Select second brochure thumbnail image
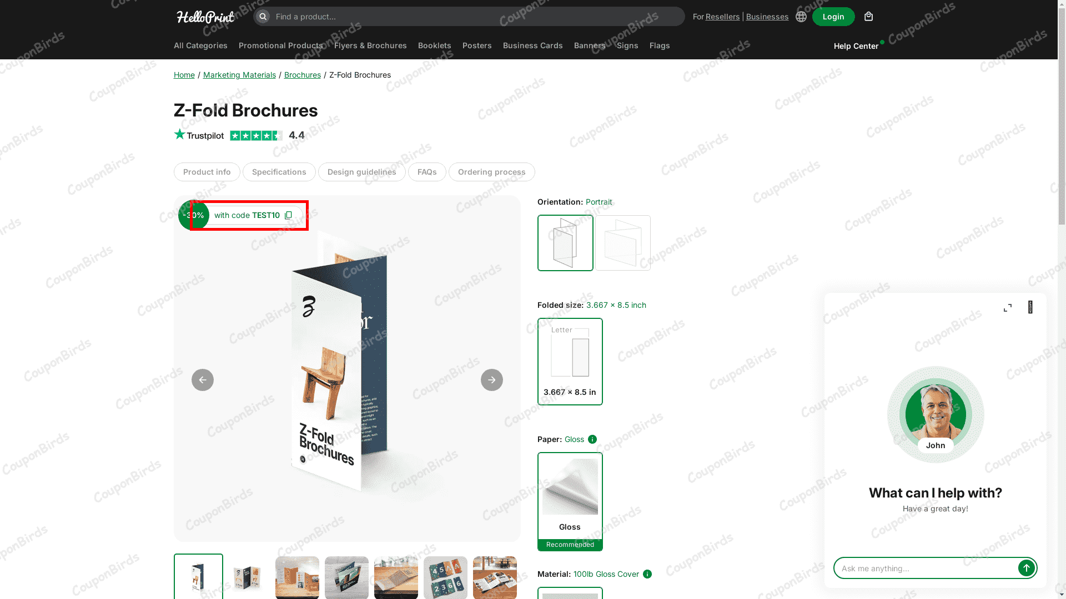 click(248, 577)
